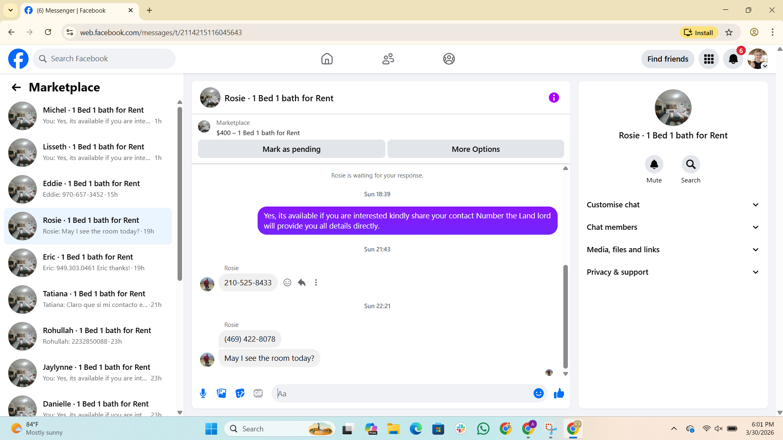Open Michel's 1 Bed 1 bath conversation
The image size is (783, 440).
pos(88,116)
